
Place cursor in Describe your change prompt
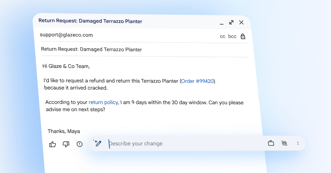point(136,143)
